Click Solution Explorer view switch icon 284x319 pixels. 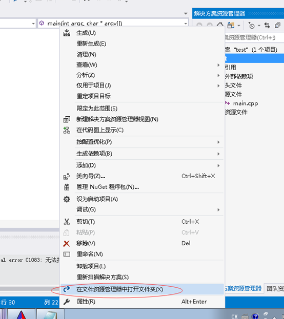pyautogui.click(x=231, y=26)
